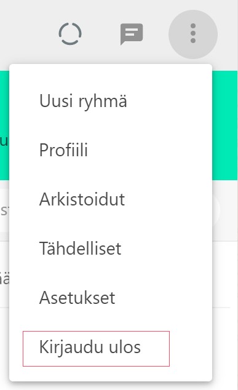Open starred items via Tähdelliset

[80, 249]
